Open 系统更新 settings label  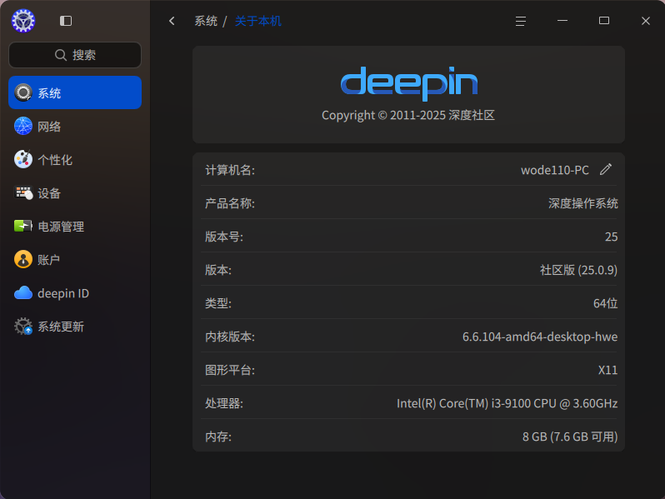click(61, 327)
